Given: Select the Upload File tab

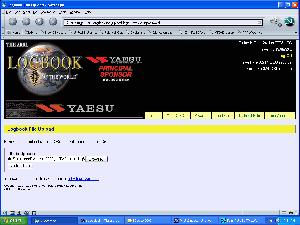Looking at the screenshot, I should pyautogui.click(x=249, y=115).
